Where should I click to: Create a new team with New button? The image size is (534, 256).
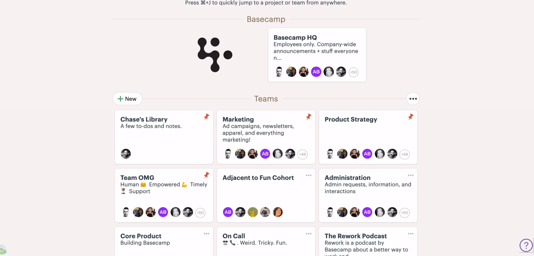coord(127,99)
